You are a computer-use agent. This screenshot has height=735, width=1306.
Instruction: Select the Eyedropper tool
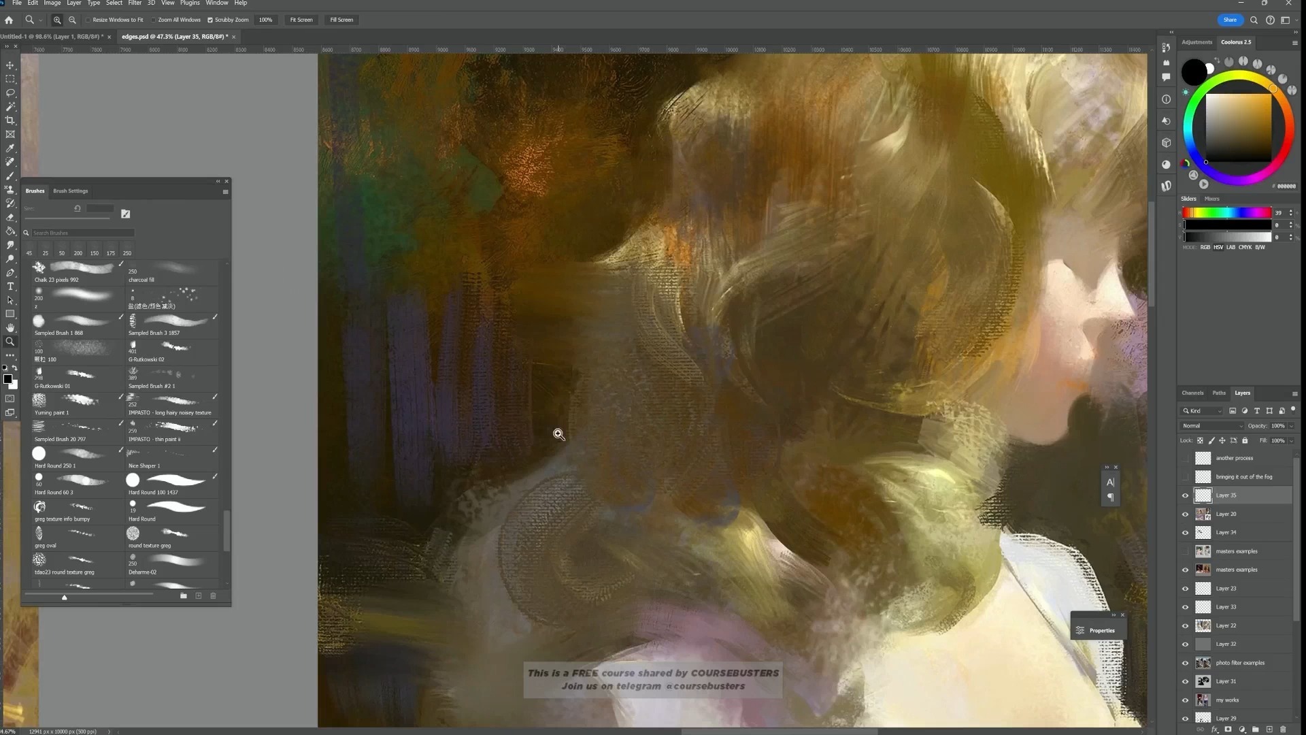[x=10, y=148]
